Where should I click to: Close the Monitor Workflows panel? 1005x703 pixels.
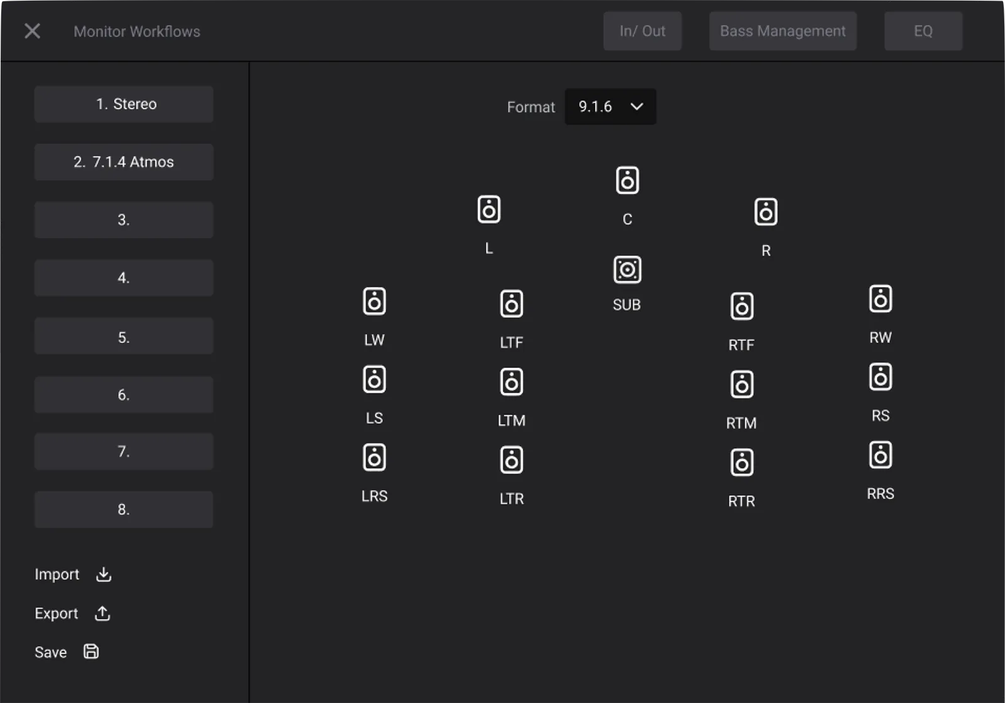point(32,31)
